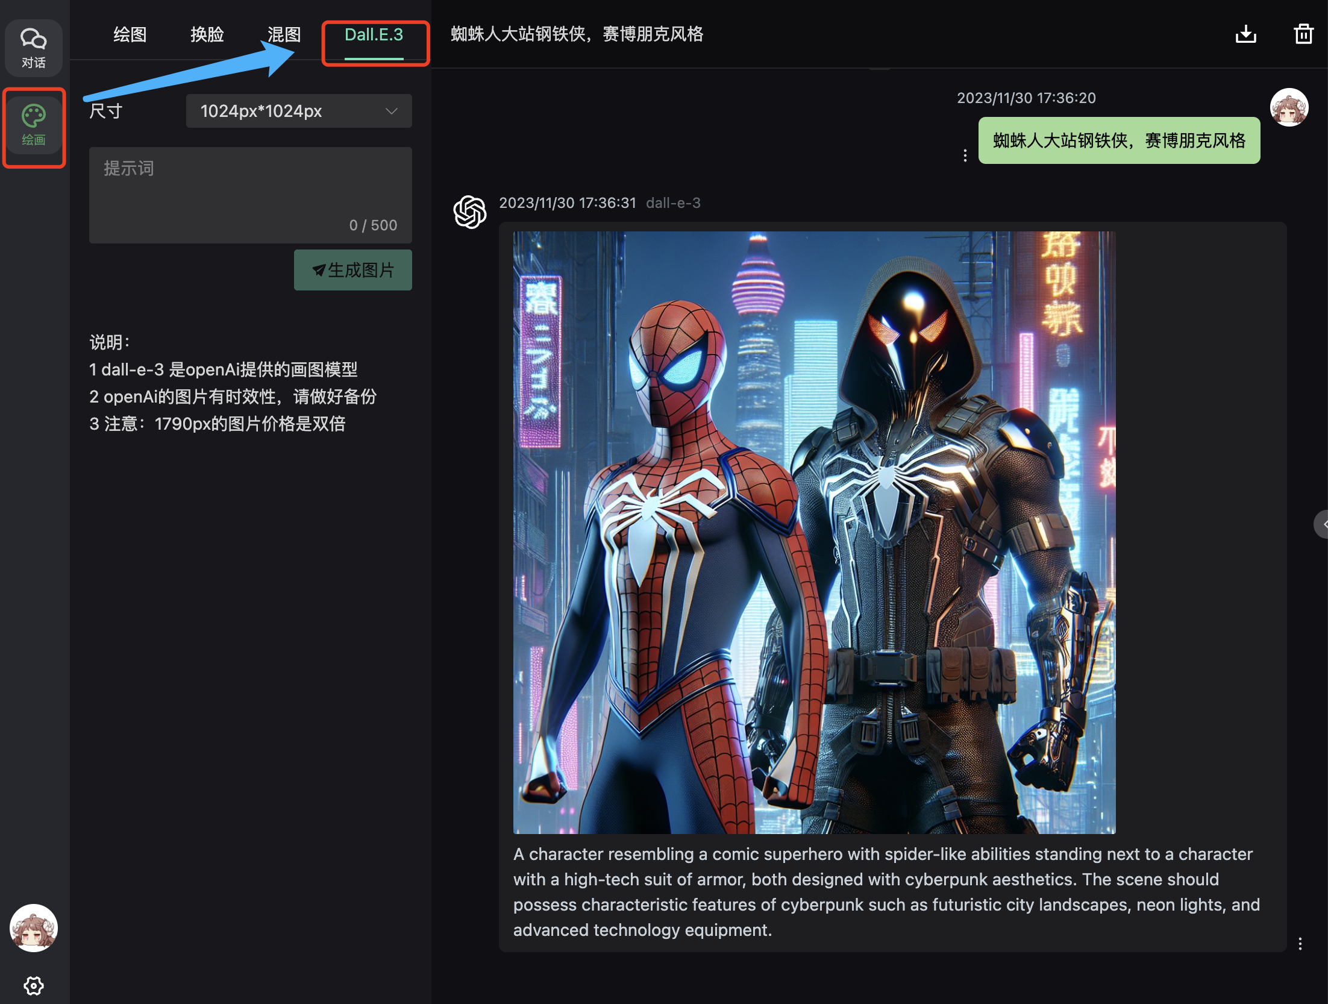The height and width of the screenshot is (1004, 1328).
Task: Click the chevron arrow of size selector
Action: tap(392, 111)
